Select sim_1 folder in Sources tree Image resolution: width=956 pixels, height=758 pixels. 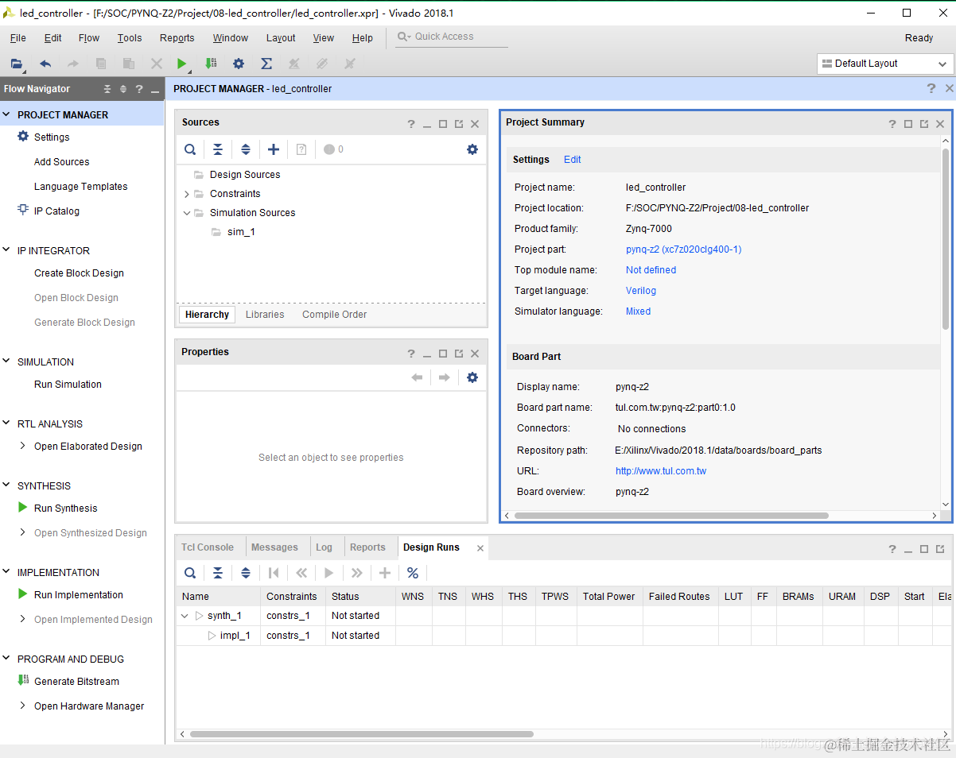pos(241,232)
